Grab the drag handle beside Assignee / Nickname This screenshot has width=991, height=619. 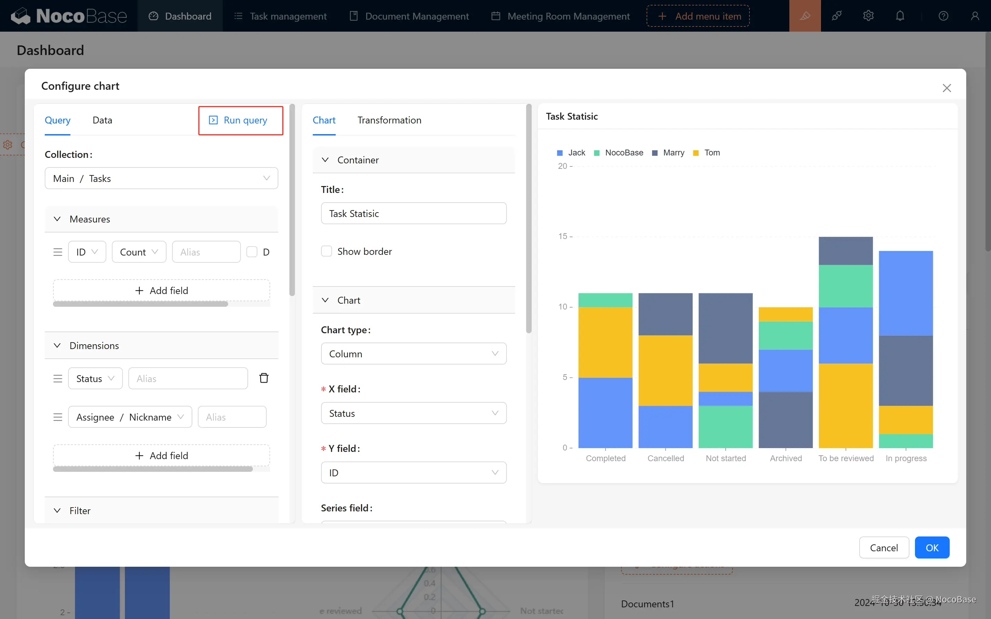pos(58,417)
